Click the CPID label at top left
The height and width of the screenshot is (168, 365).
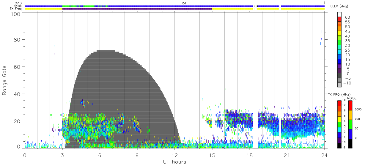18,3
